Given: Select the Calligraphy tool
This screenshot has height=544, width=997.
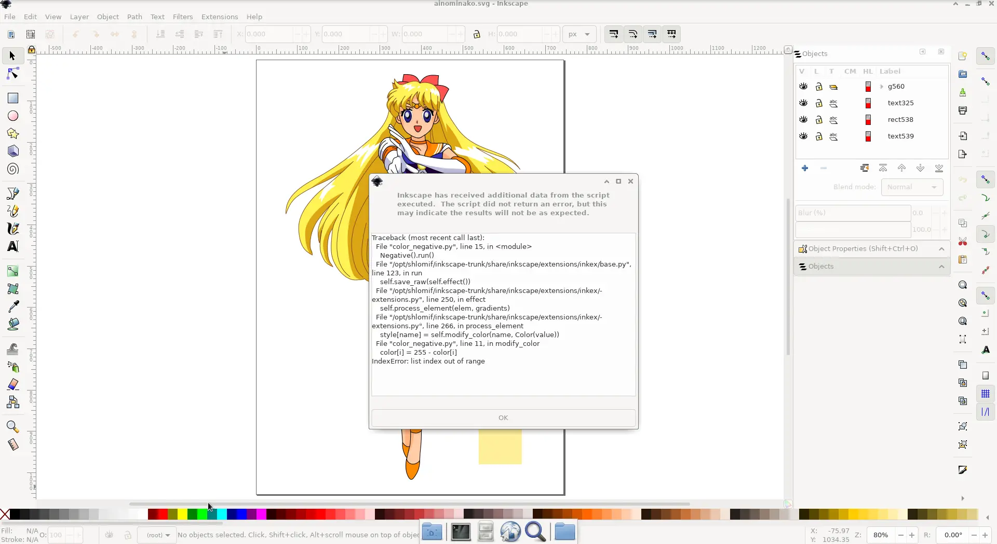Looking at the screenshot, I should [12, 229].
